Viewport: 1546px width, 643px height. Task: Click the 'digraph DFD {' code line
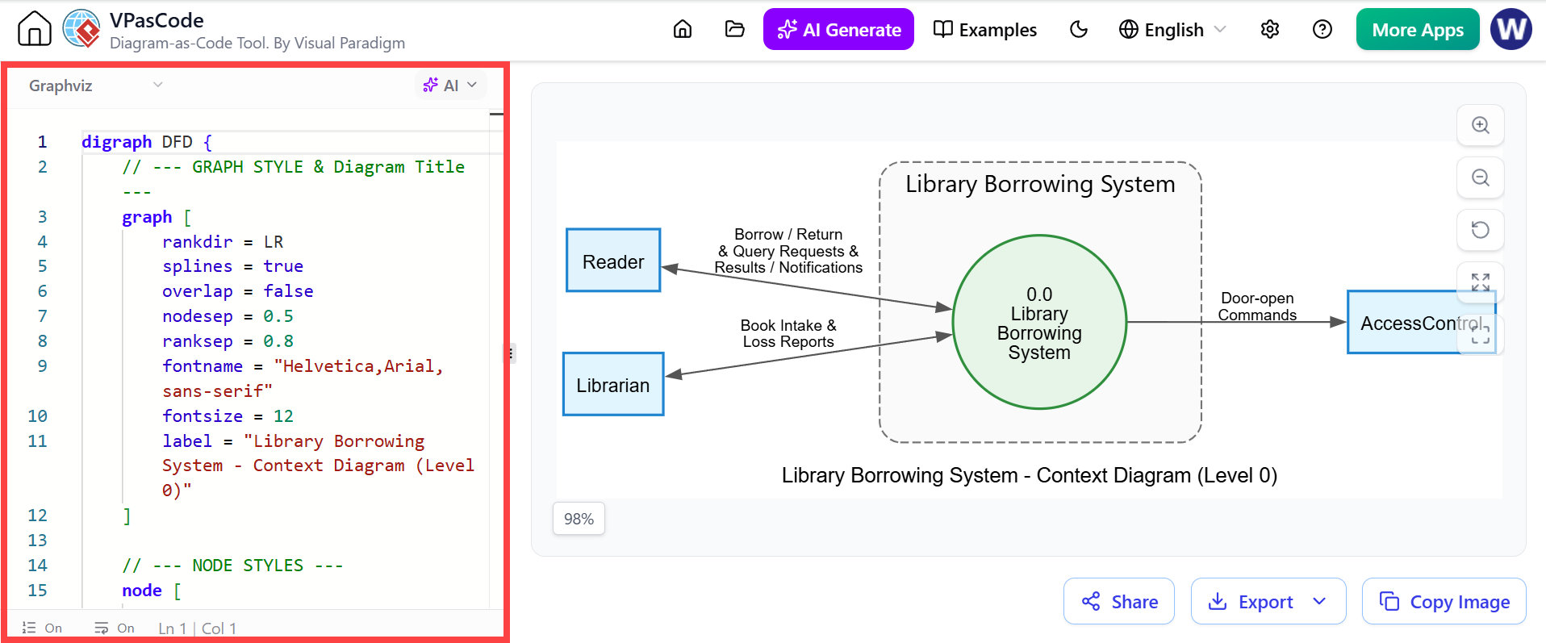tap(147, 142)
